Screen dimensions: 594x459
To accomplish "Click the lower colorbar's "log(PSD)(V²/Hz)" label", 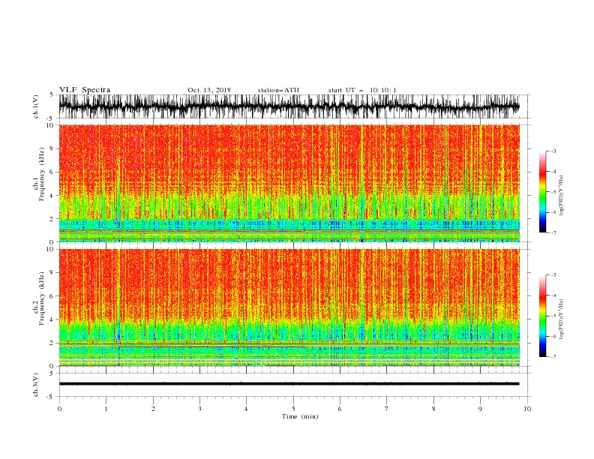I will [x=561, y=319].
